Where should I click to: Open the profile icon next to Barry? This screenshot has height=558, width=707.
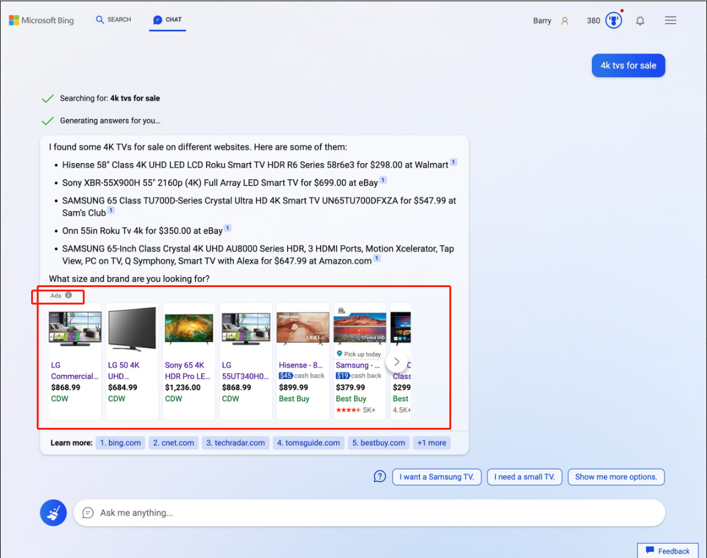tap(564, 21)
